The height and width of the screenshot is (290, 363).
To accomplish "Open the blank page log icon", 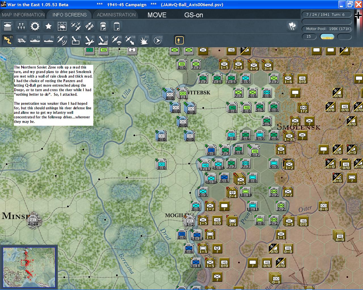I will tap(117, 26).
